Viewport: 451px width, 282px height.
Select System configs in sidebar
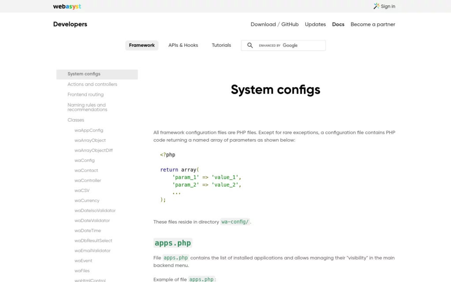[97, 74]
